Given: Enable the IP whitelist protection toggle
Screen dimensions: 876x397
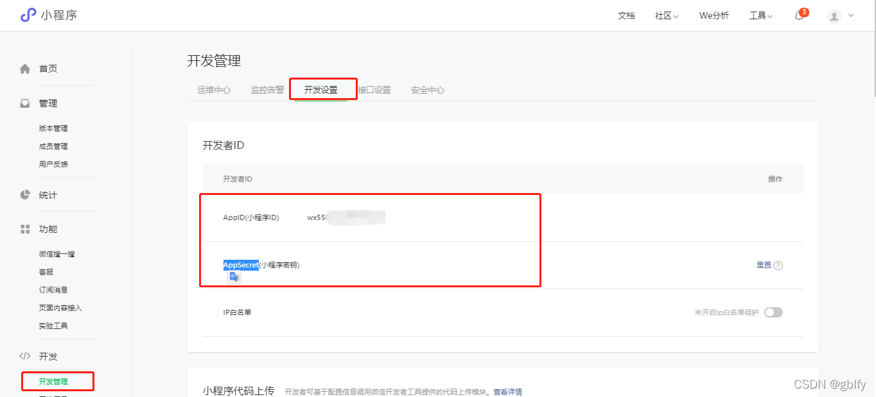Looking at the screenshot, I should tap(774, 312).
